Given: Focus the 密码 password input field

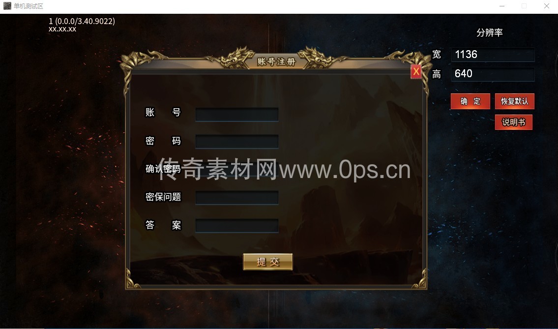Looking at the screenshot, I should [236, 141].
